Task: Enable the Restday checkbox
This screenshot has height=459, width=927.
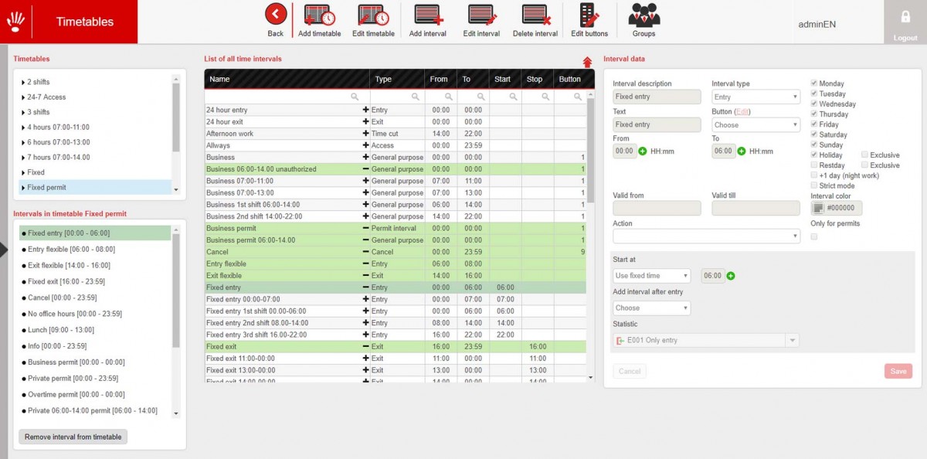Action: click(x=814, y=165)
